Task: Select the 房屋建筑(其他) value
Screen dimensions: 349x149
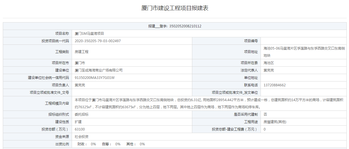Action: coord(275,122)
